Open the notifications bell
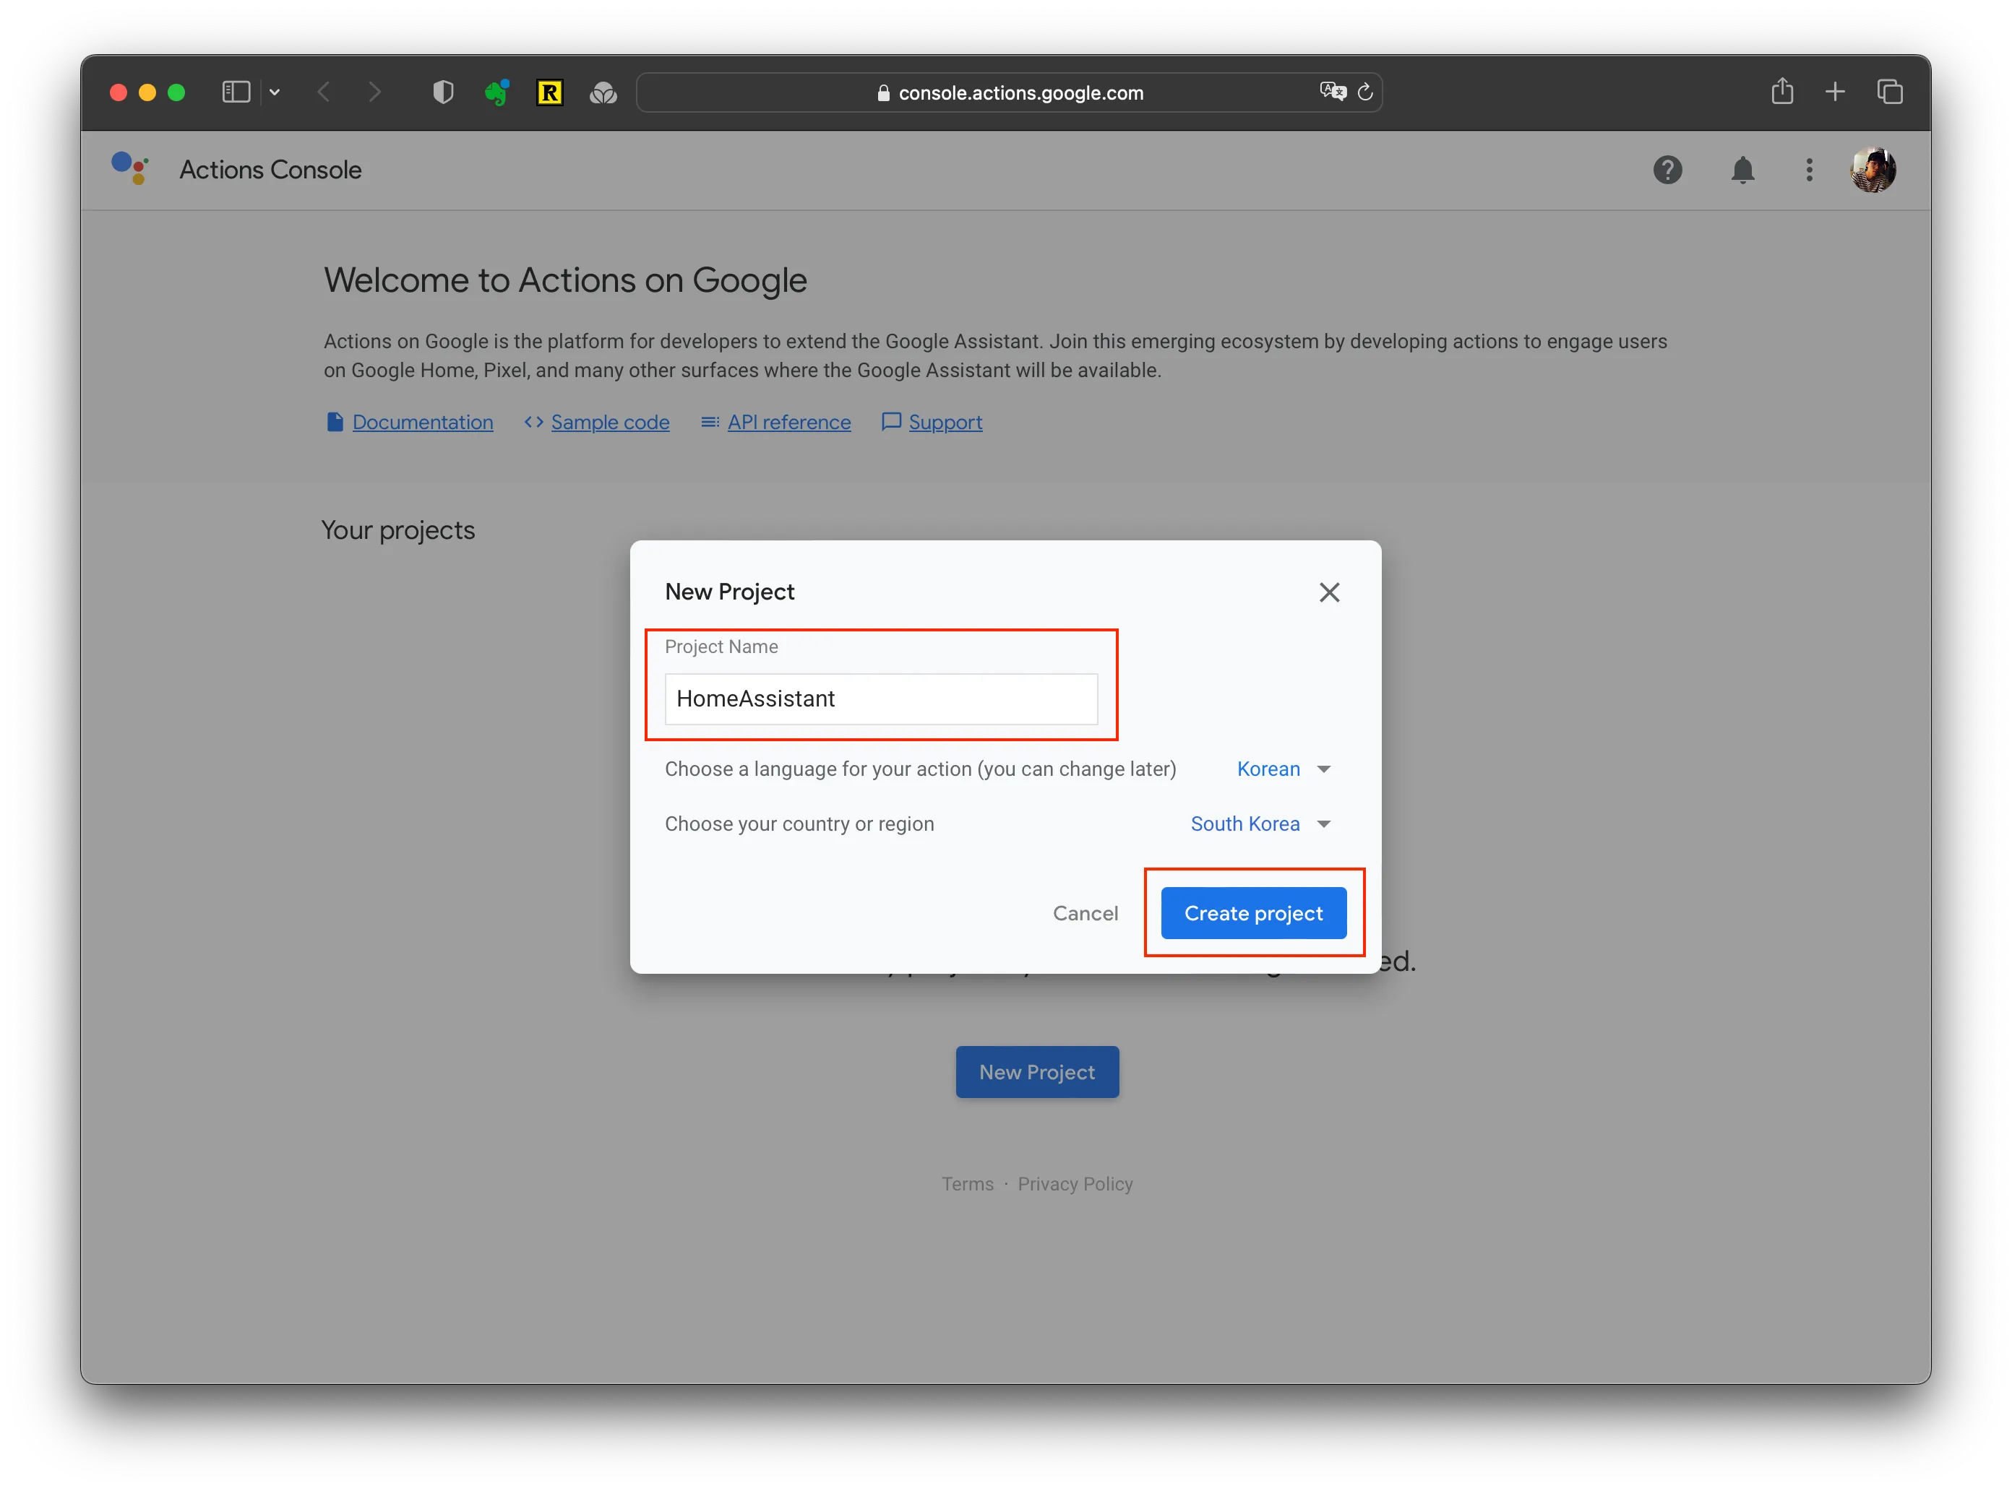 click(x=1742, y=170)
